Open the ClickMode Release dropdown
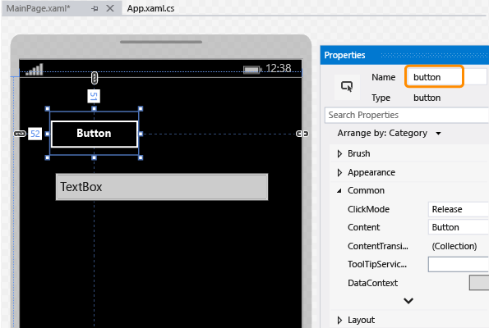Viewport: 489px width, 328px height. [458, 209]
